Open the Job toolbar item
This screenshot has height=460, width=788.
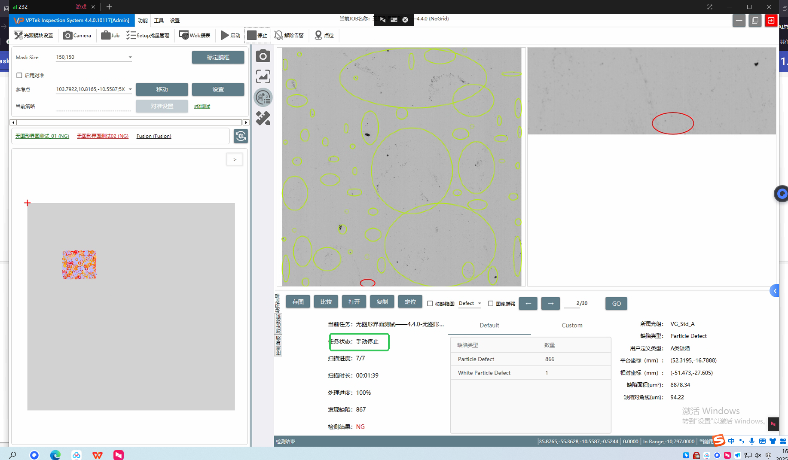[x=110, y=35]
